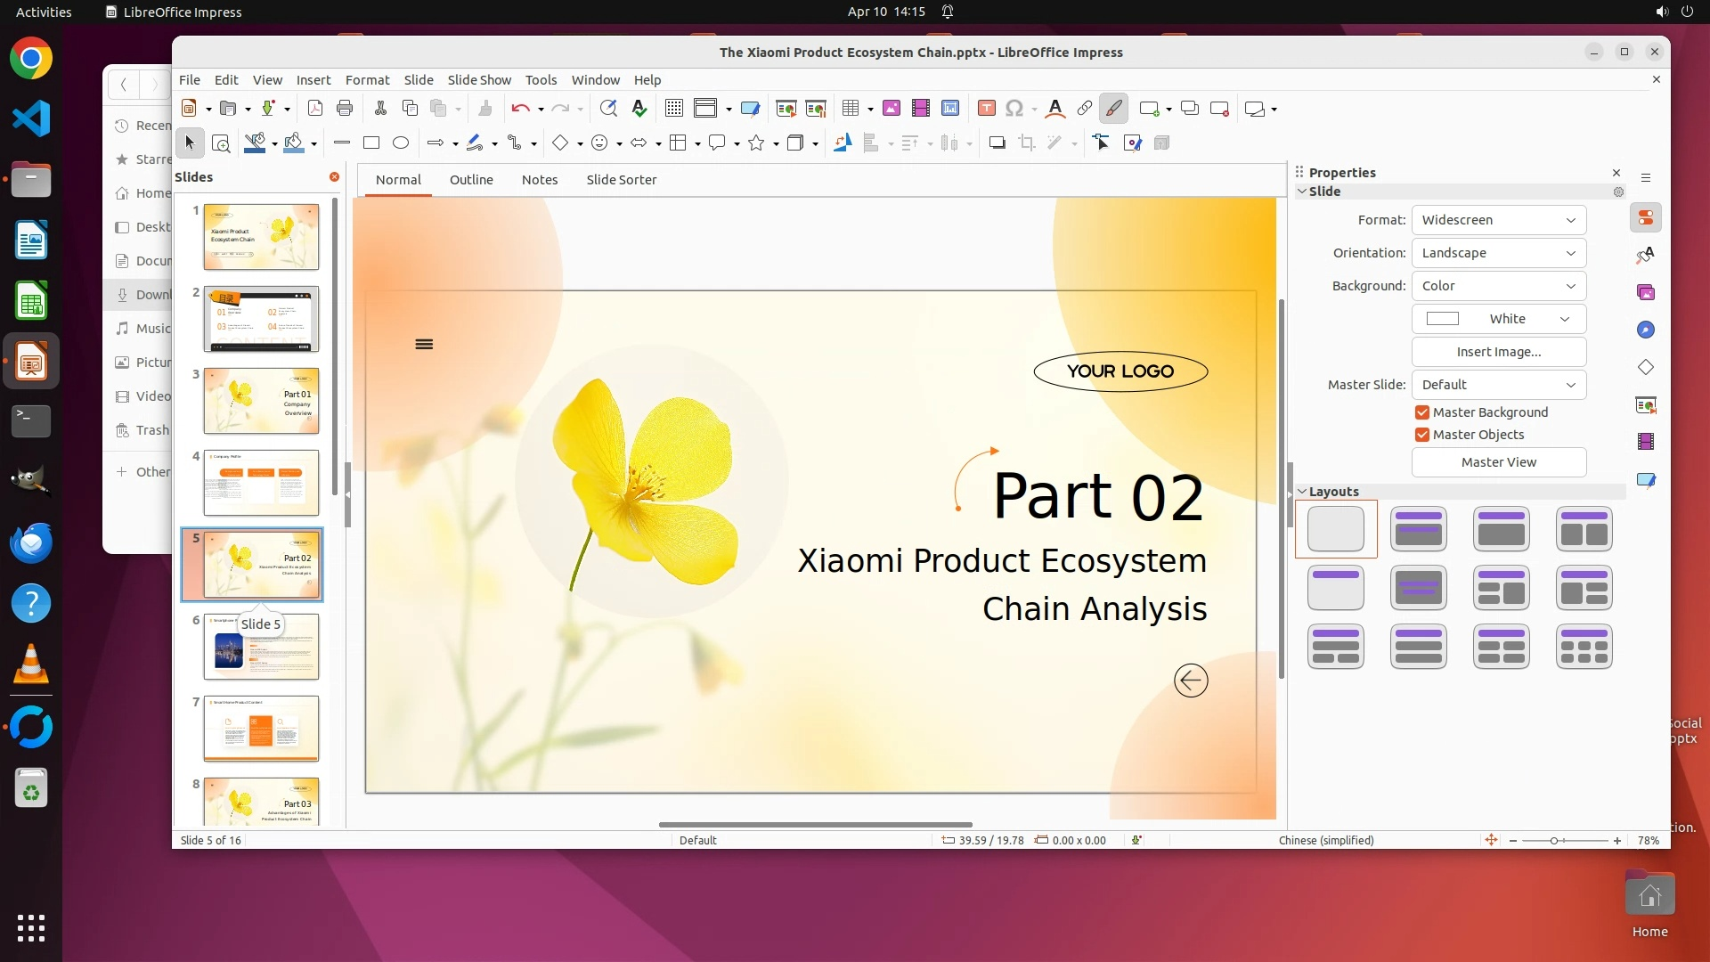The image size is (1710, 962).
Task: Toggle Display Grid toolbar icon
Action: click(x=674, y=109)
